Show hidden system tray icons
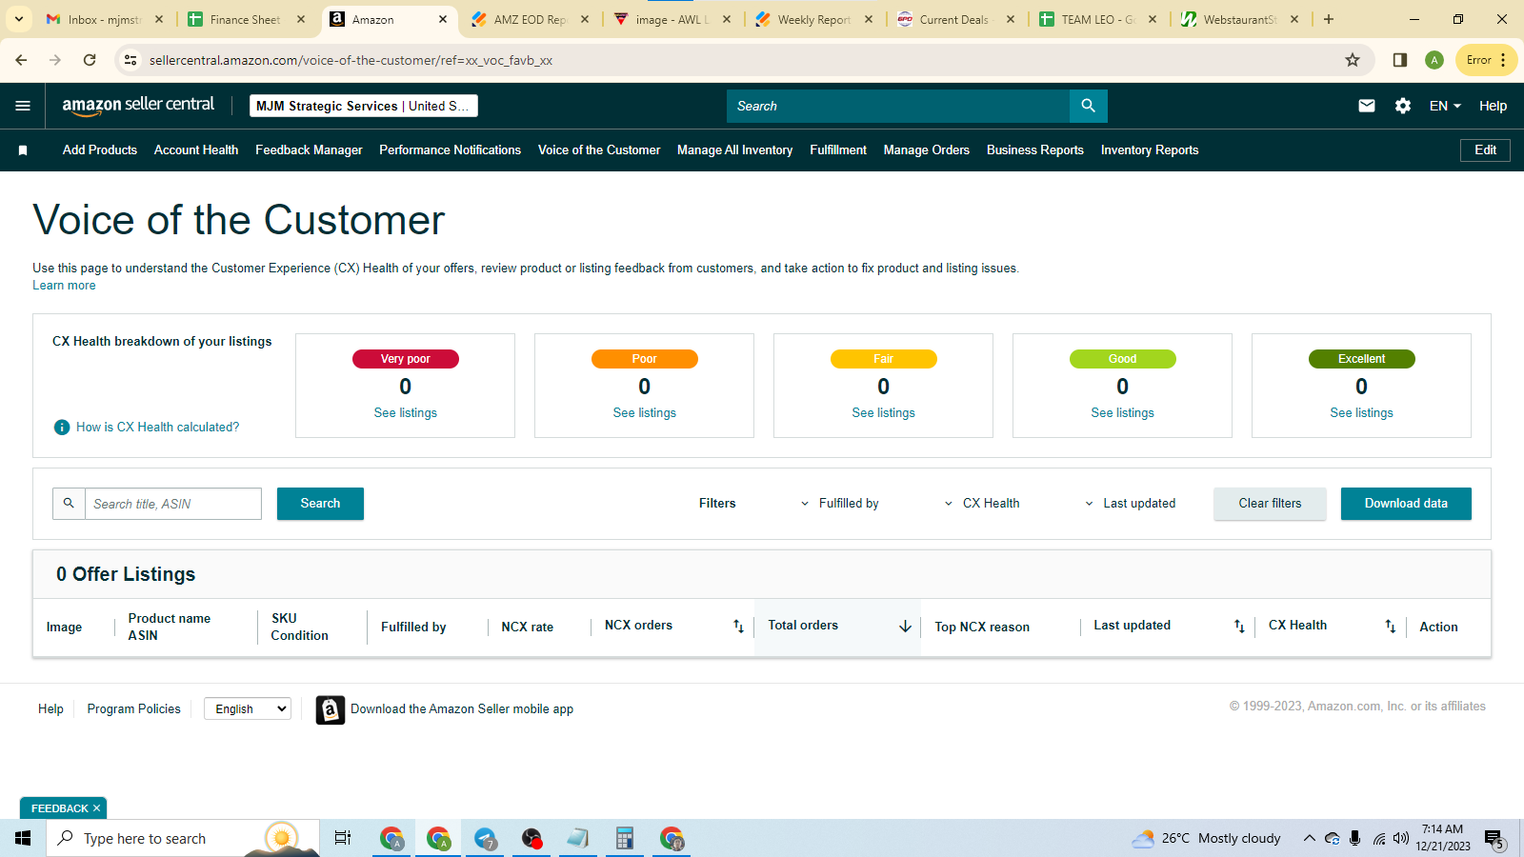The width and height of the screenshot is (1524, 857). [1310, 838]
